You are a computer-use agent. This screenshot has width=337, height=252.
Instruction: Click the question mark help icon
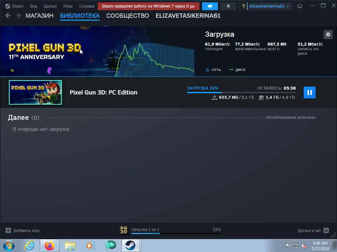[243, 7]
